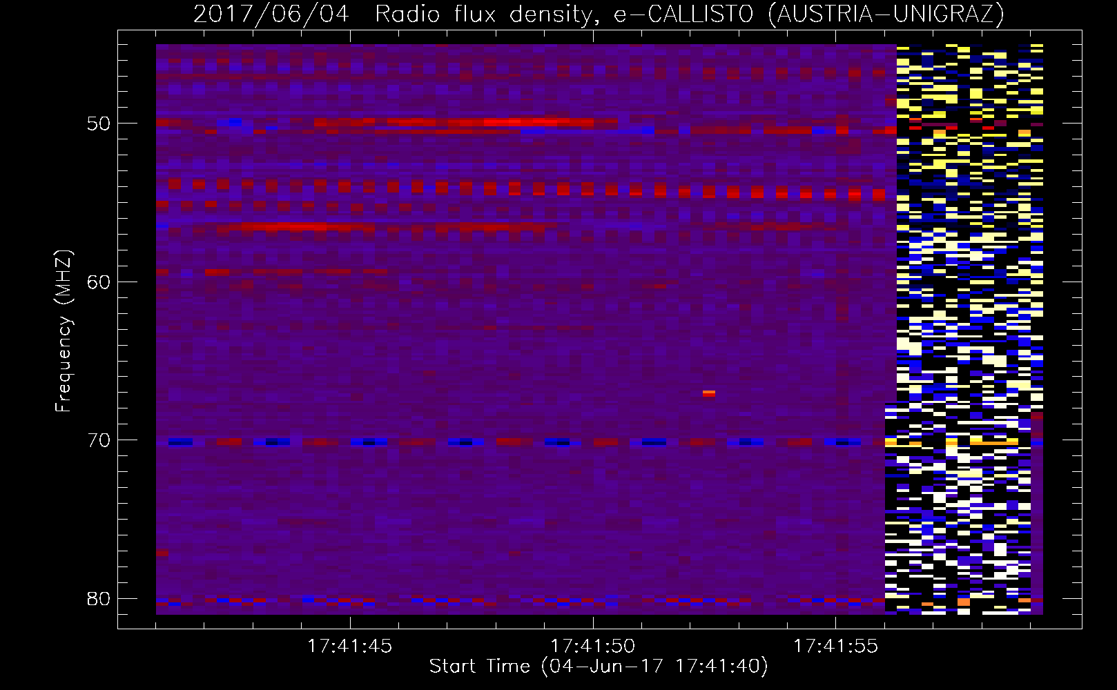Click the isolated orange pixel near 67 MHz
The height and width of the screenshot is (690, 1117).
pyautogui.click(x=708, y=393)
